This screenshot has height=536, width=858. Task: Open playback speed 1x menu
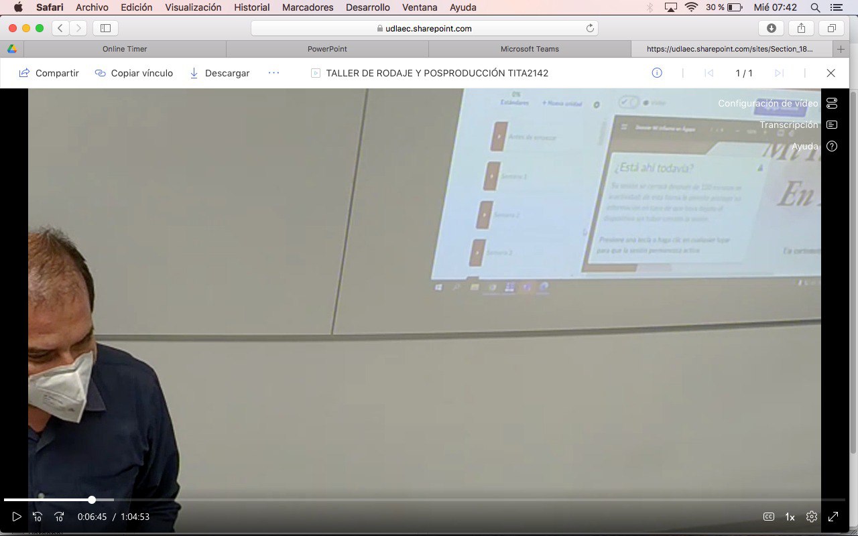point(790,517)
